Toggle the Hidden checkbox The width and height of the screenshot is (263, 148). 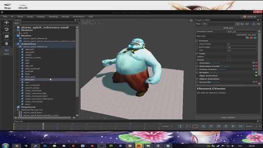[x=228, y=57]
